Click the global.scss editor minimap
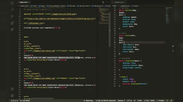 pos(169,15)
